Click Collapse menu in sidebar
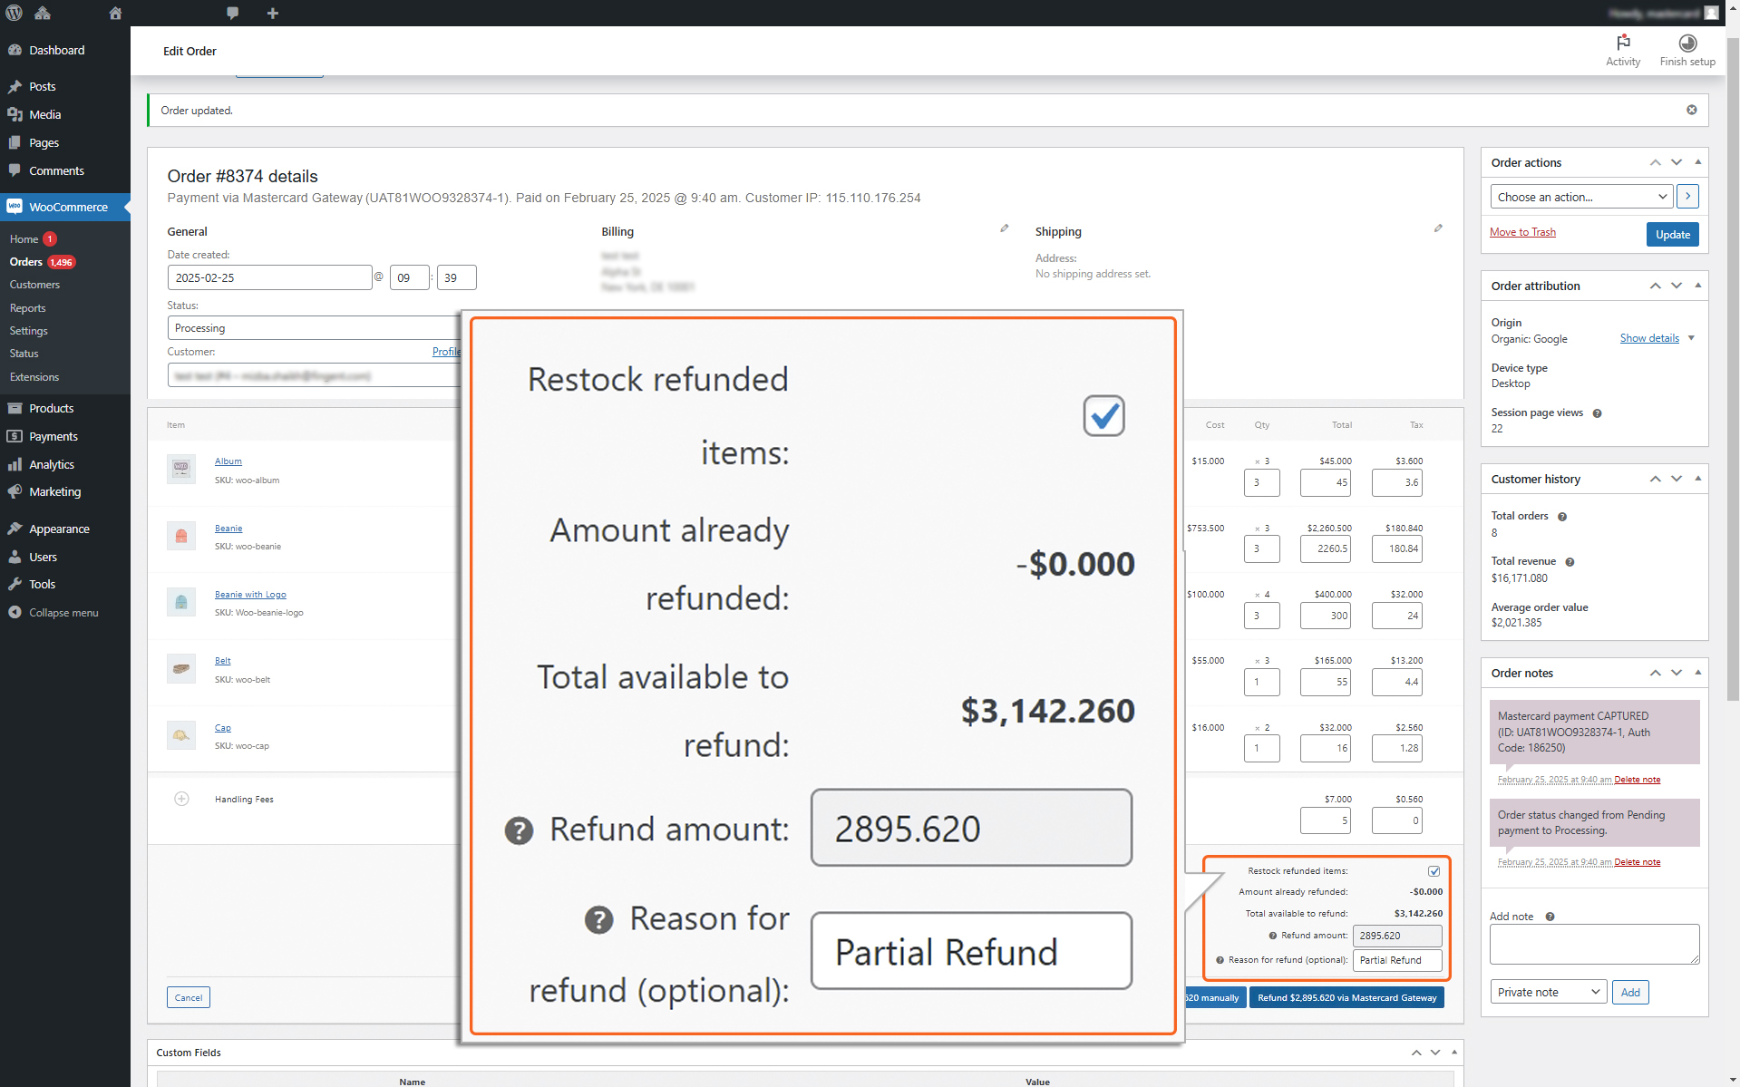1740x1087 pixels. [65, 613]
